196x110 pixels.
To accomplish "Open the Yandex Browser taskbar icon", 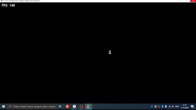I will click(x=74, y=107).
